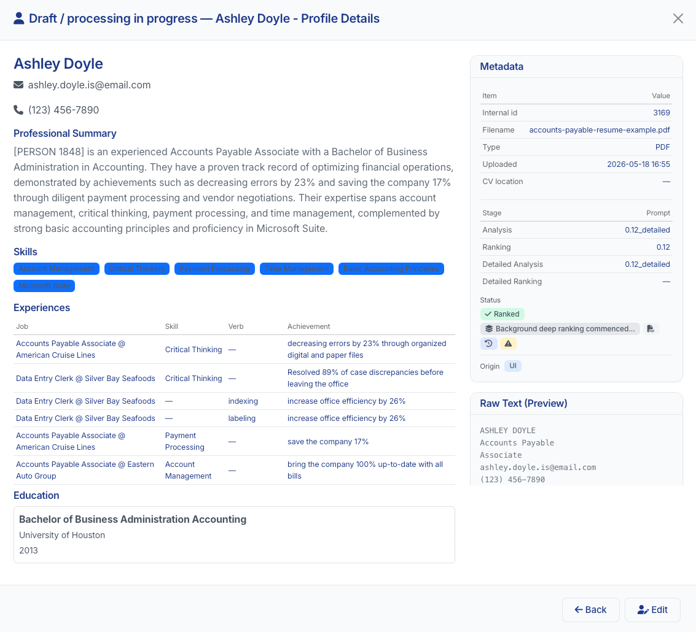
Task: Click the file icon next to background ranking
Action: coord(651,329)
